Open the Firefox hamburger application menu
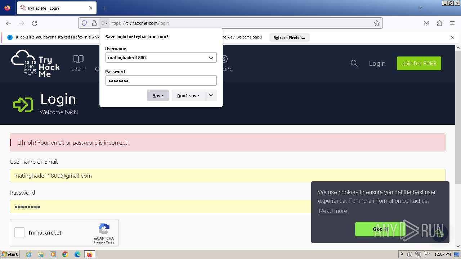Viewport: 461px width, 259px height. coord(452,23)
